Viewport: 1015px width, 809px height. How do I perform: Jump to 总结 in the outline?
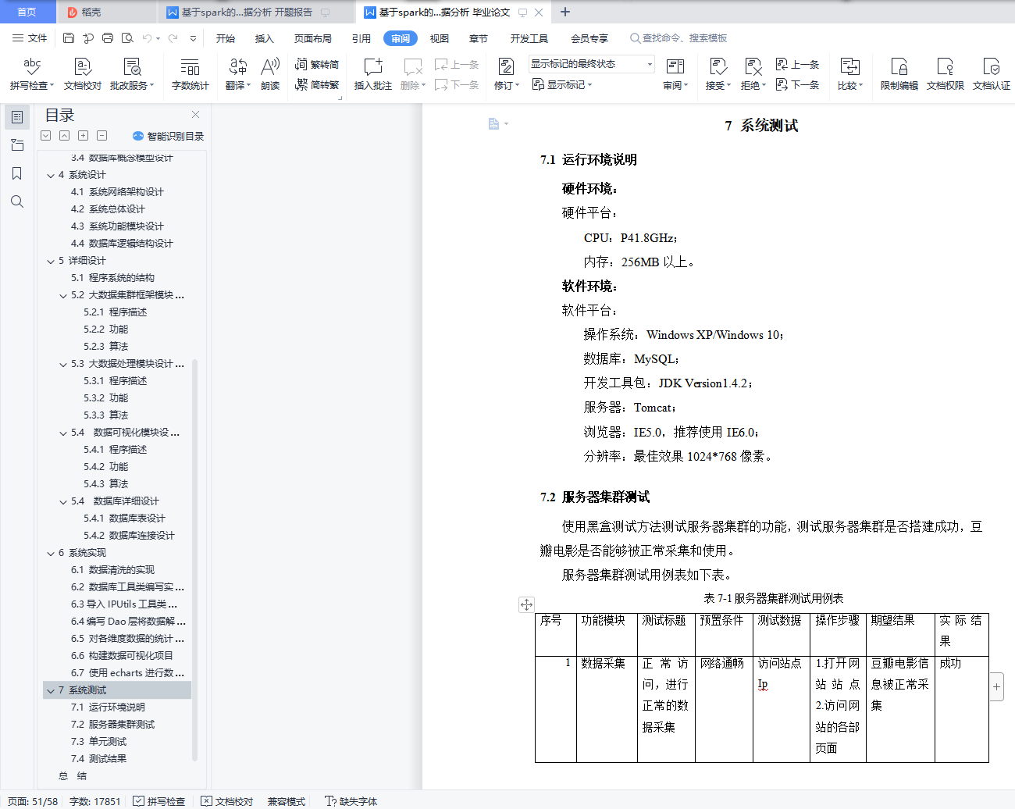73,776
